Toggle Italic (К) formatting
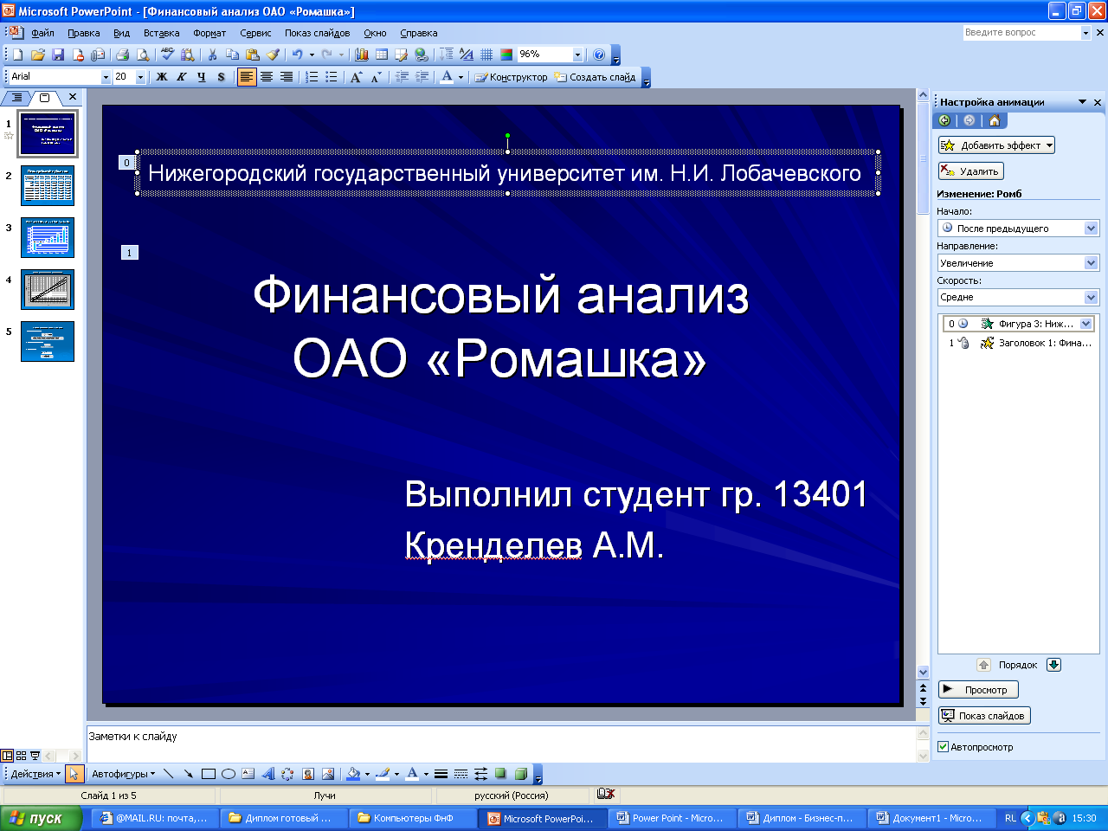This screenshot has height=831, width=1108. pyautogui.click(x=182, y=77)
